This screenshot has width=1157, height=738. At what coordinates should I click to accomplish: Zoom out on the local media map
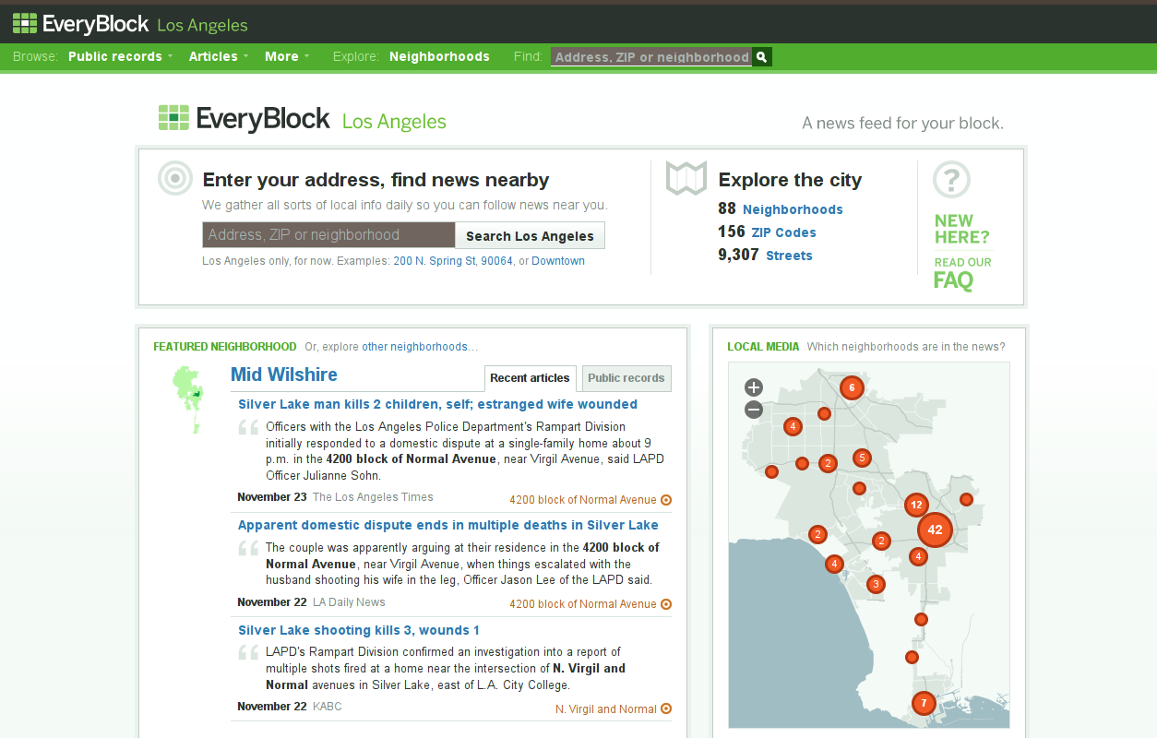[x=754, y=410]
